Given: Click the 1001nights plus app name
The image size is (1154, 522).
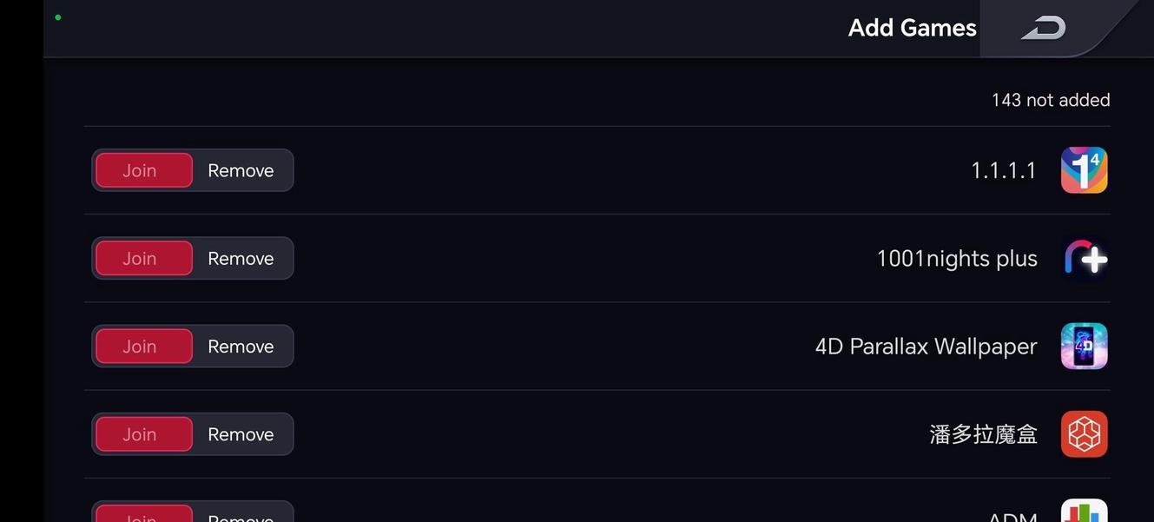Looking at the screenshot, I should tap(956, 259).
